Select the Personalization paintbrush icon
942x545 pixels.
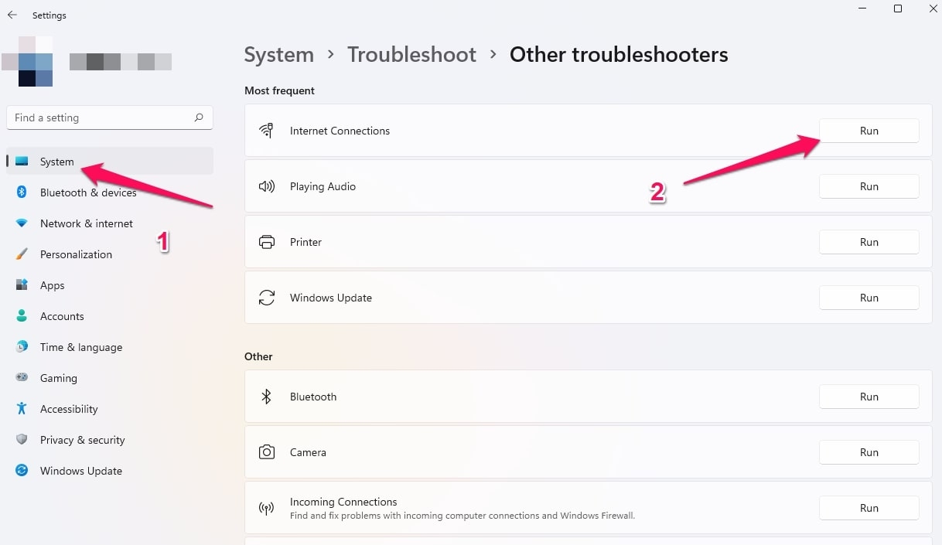point(22,254)
